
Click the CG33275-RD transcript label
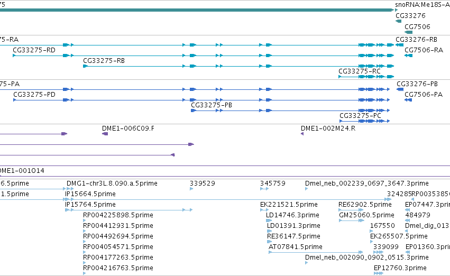tap(34, 50)
